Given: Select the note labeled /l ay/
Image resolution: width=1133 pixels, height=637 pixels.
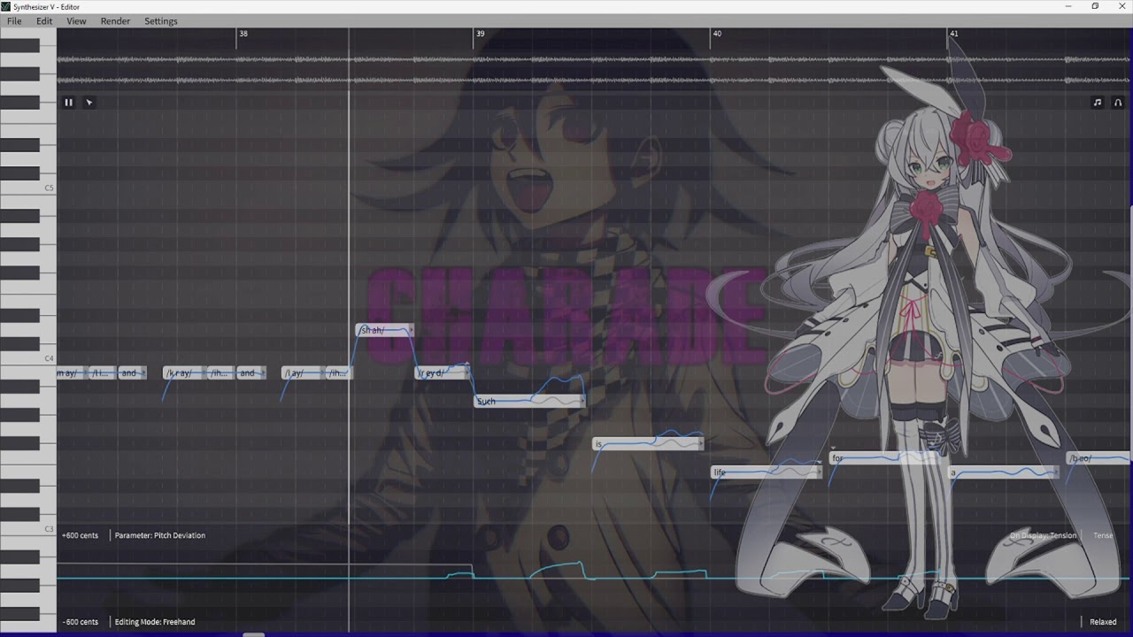Looking at the screenshot, I should click(x=303, y=372).
